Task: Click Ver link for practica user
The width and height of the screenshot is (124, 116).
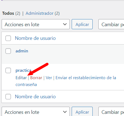Action: tap(49, 78)
